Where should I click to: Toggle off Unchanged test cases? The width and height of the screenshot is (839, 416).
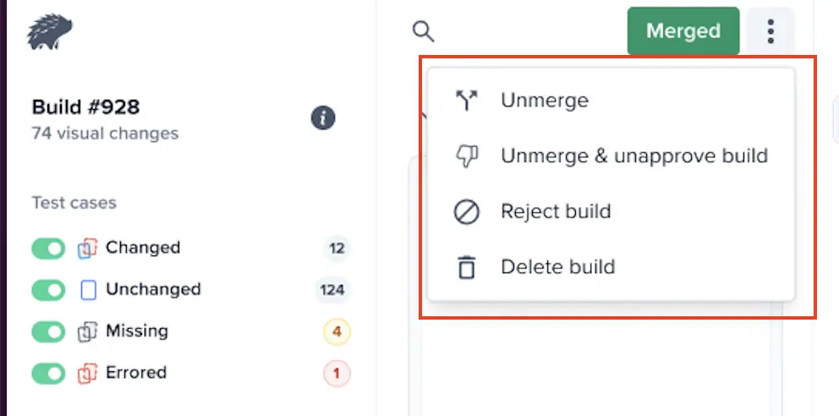point(48,290)
